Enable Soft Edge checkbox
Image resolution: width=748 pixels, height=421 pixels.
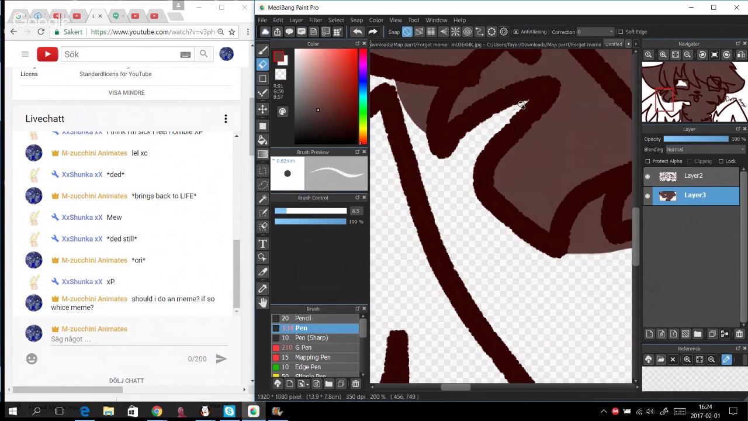point(621,32)
